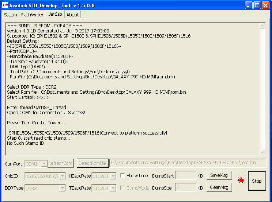Open the FlashWriter tab

click(x=32, y=15)
